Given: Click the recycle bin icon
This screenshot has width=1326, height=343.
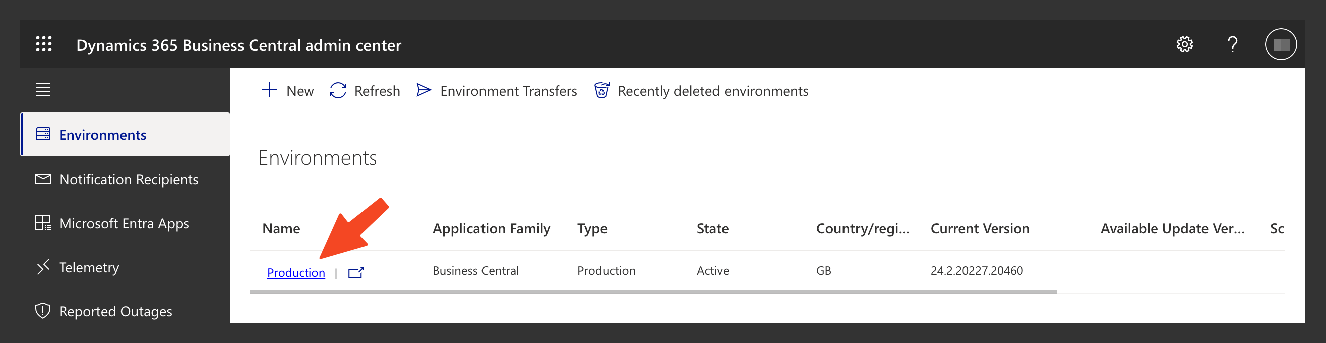Looking at the screenshot, I should 601,90.
